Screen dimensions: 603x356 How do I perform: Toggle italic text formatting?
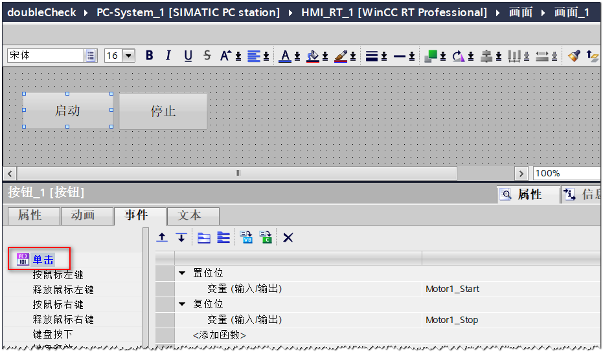point(168,56)
